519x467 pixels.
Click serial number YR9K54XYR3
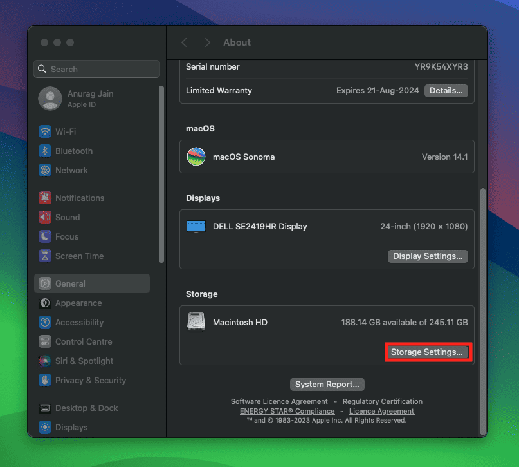click(441, 66)
